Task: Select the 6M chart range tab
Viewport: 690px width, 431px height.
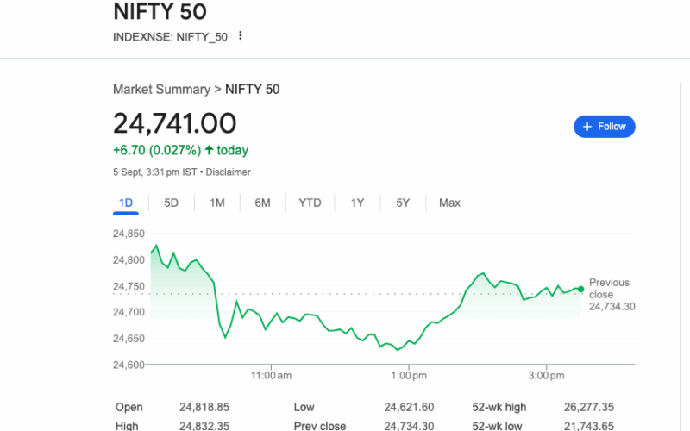Action: [x=262, y=203]
